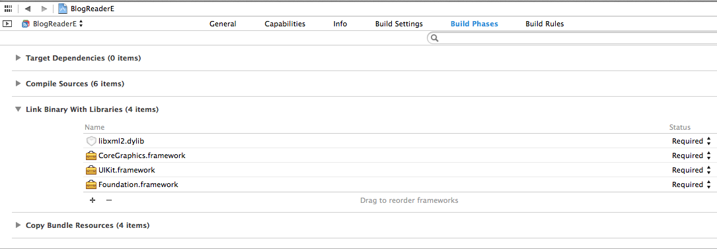This screenshot has height=249, width=717.
Task: Change the UIKit.framework Required status
Action: click(x=691, y=170)
